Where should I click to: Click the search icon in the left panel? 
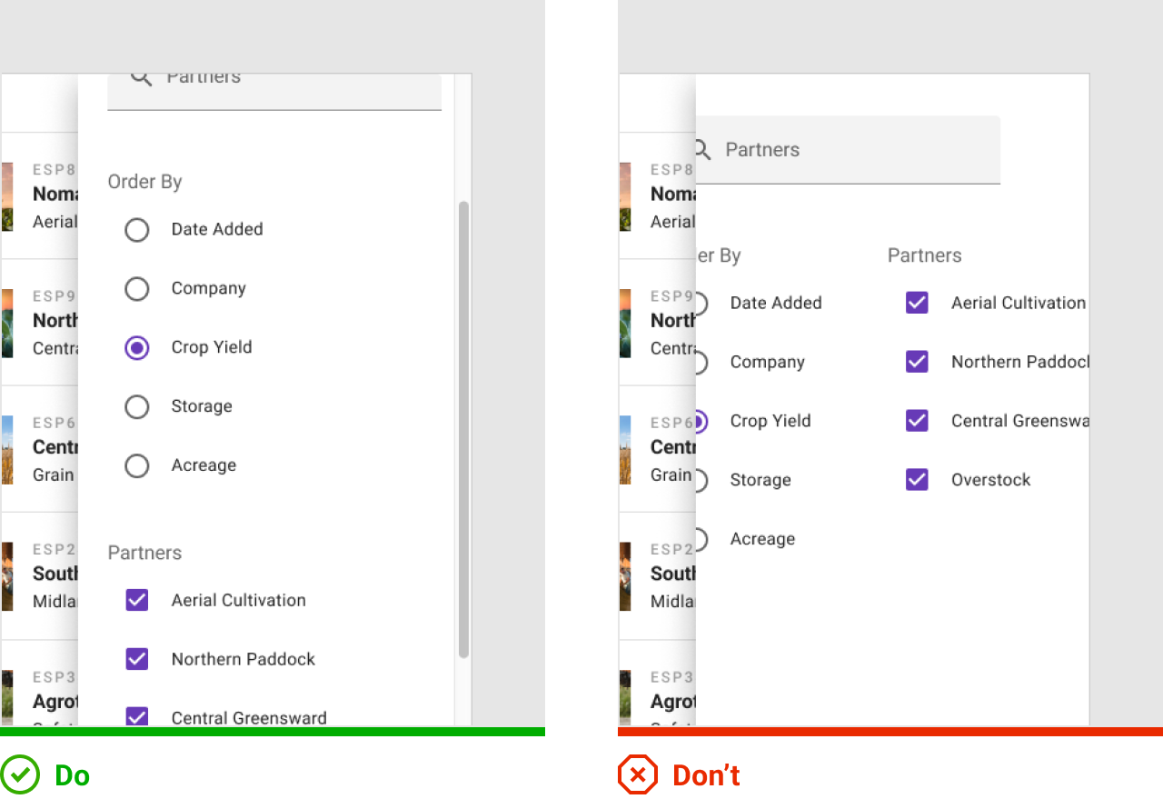coord(140,78)
